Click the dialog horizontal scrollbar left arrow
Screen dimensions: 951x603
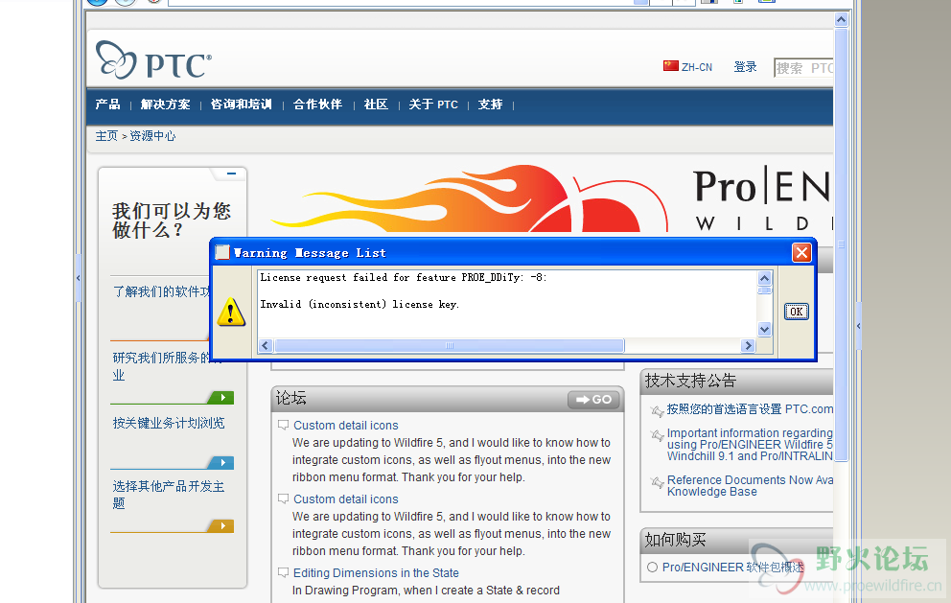(265, 345)
